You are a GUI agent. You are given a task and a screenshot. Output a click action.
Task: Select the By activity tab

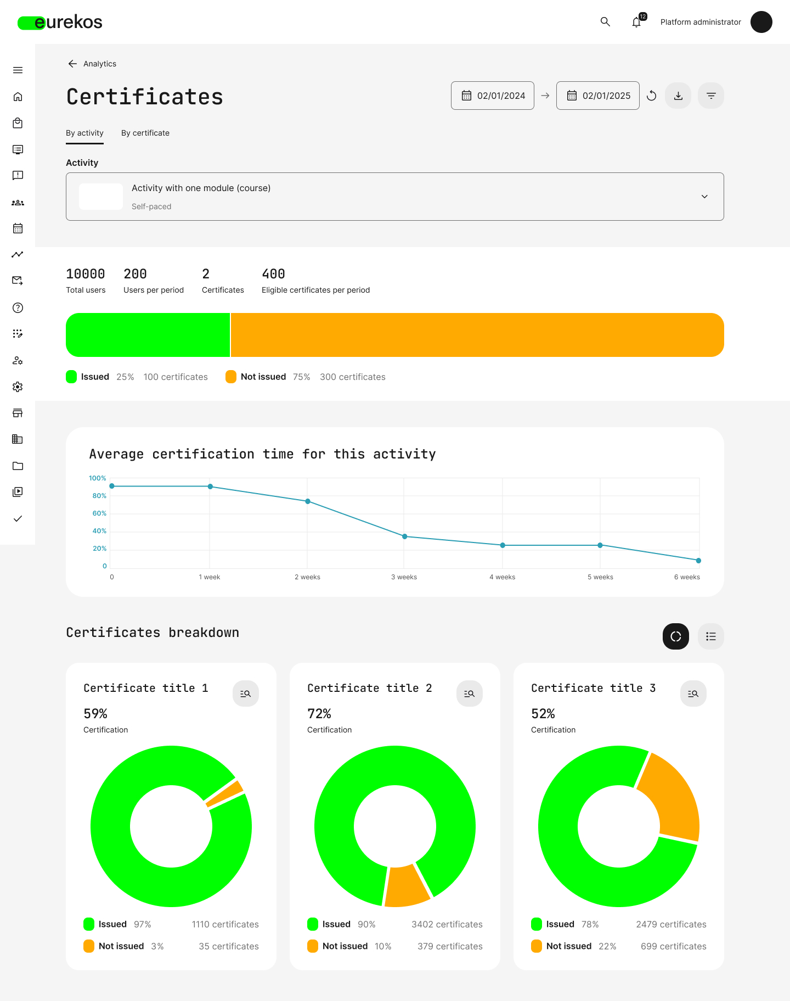click(x=84, y=133)
